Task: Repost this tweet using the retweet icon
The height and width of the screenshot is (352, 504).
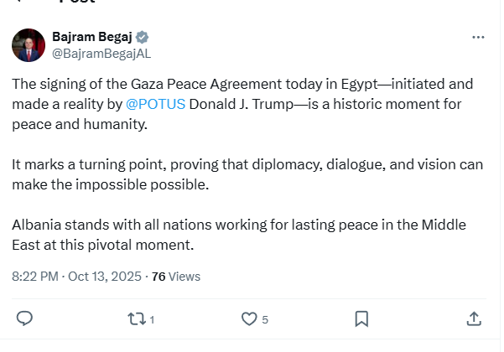Action: click(x=135, y=318)
